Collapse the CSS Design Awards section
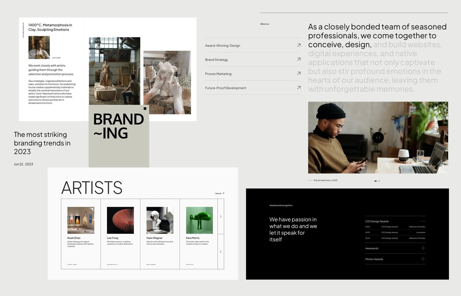This screenshot has height=296, width=461. point(423,221)
